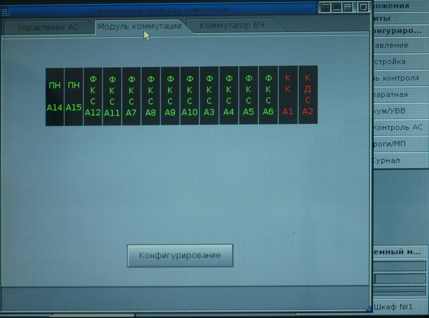
Task: Click the first window control icon in the title bar
Action: click(326, 8)
